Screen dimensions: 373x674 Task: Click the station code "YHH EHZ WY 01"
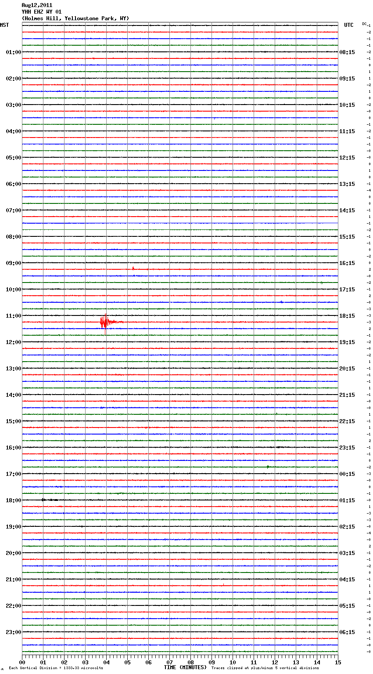pyautogui.click(x=41, y=12)
